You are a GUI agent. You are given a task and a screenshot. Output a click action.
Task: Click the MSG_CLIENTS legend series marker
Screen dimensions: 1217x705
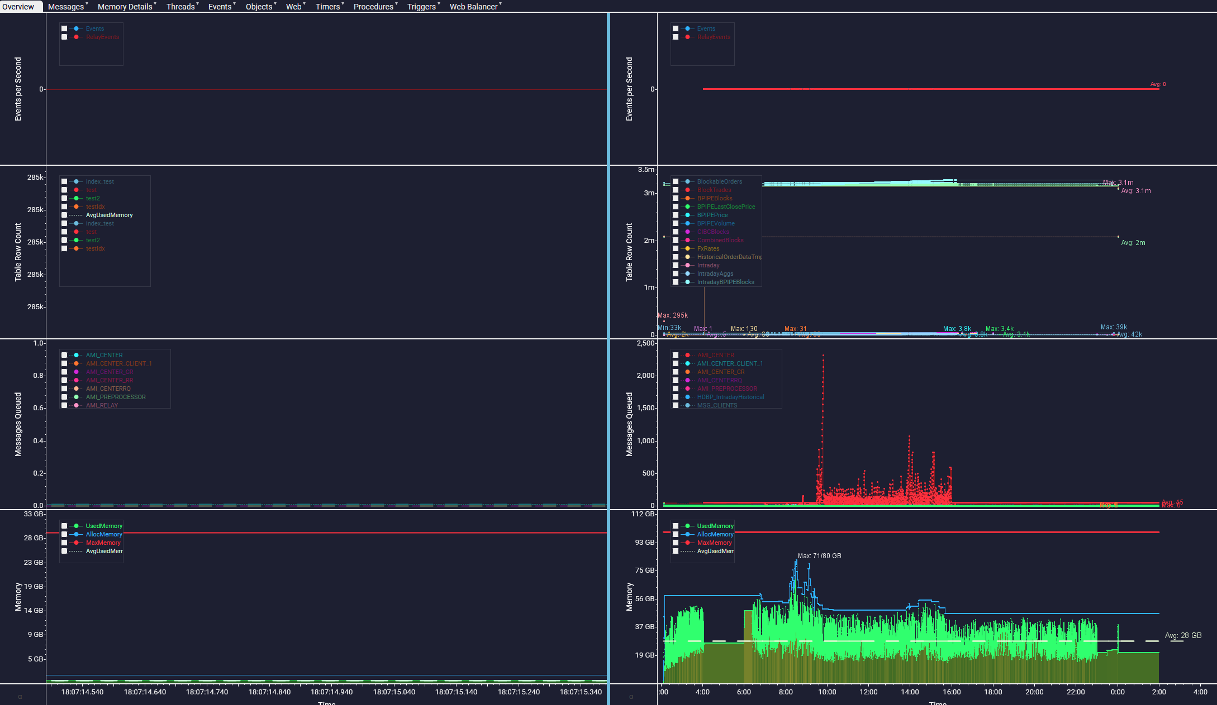pyautogui.click(x=687, y=405)
